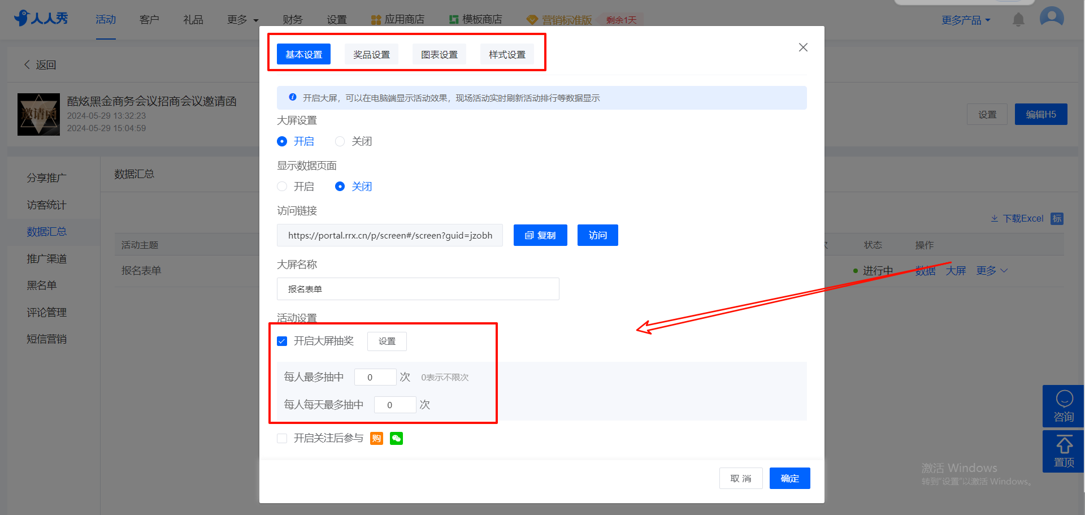Enable 开启关注后参与 checkbox
1085x515 pixels.
coord(282,438)
